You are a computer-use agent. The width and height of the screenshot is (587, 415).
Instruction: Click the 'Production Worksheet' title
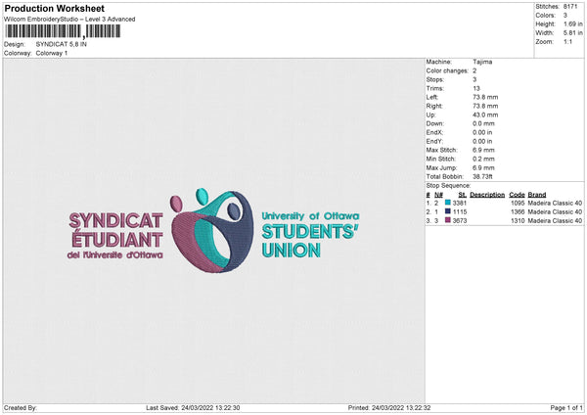pos(54,8)
